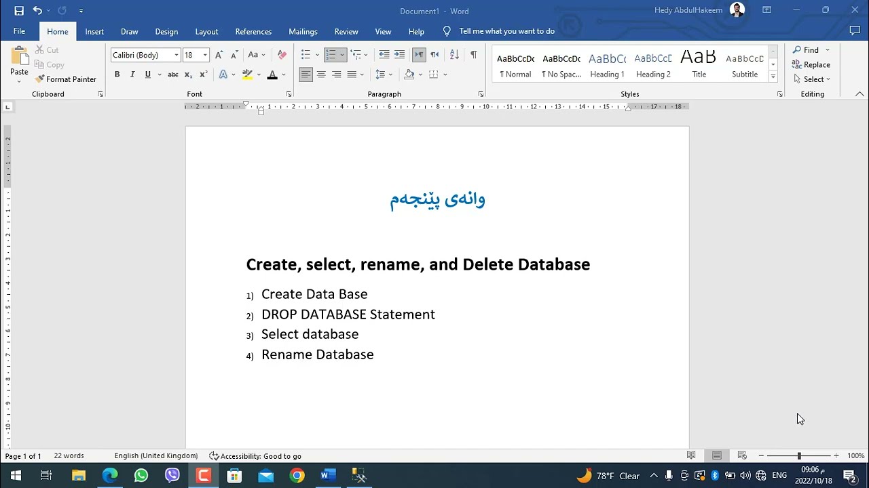This screenshot has height=488, width=869.
Task: Increase the paragraph indent
Action: click(399, 55)
